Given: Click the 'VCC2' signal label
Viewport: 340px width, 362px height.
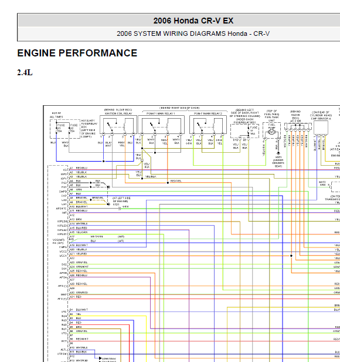Looking at the screenshot, I should click(63, 252).
